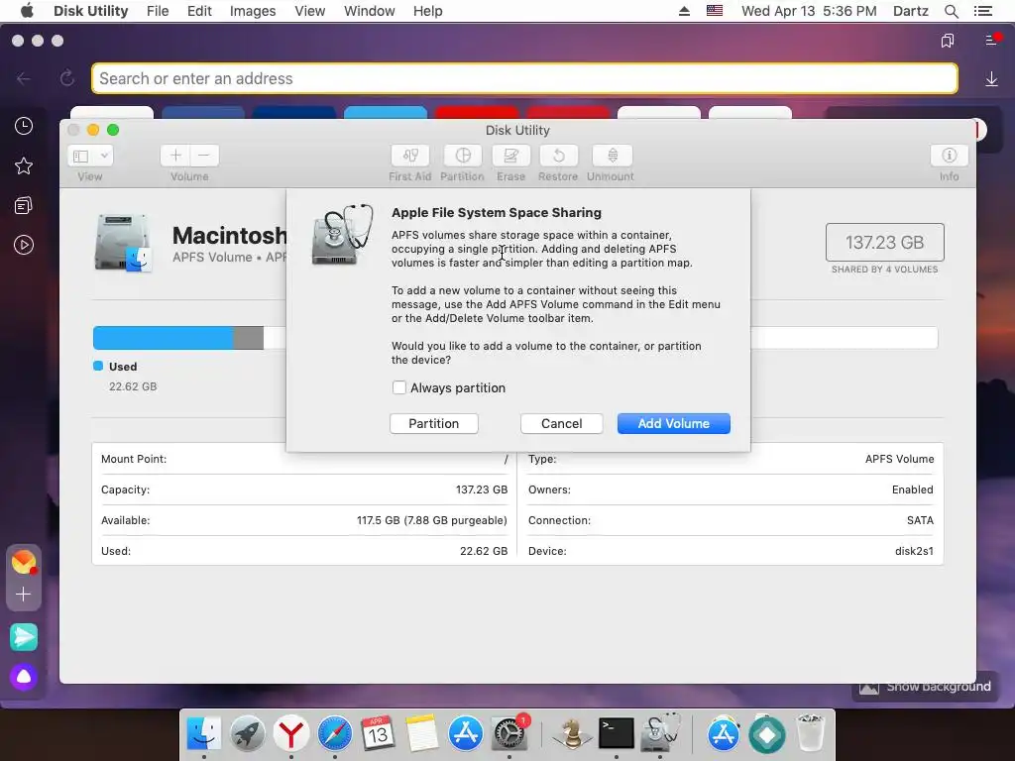Open the Help menu
The width and height of the screenshot is (1015, 761).
click(428, 11)
